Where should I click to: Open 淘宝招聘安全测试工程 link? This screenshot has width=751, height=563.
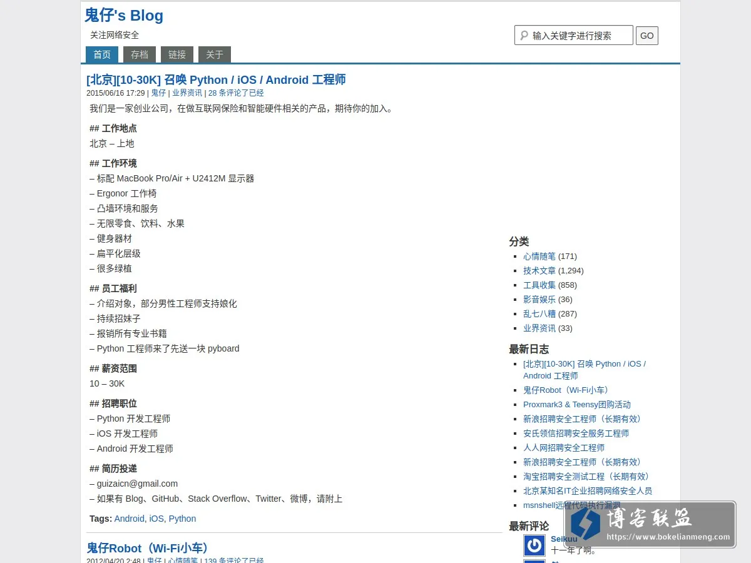pos(588,477)
